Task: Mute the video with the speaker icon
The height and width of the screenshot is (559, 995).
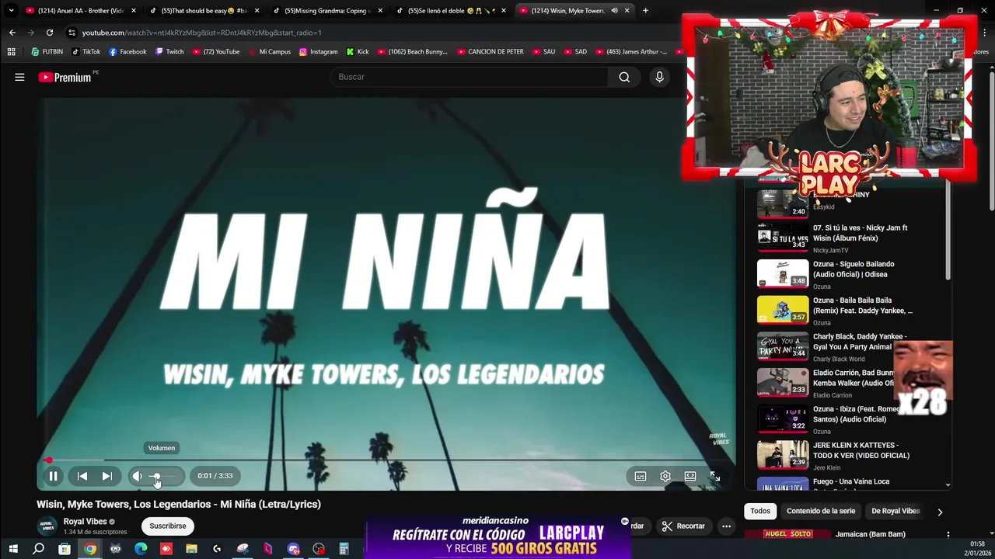Action: click(x=137, y=476)
